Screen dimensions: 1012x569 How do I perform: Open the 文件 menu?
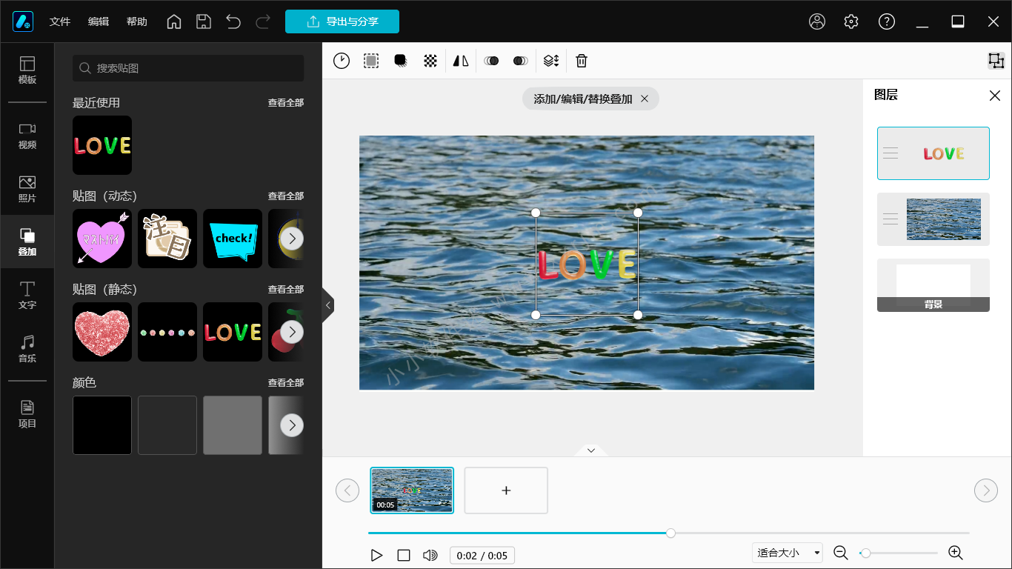[x=60, y=21]
